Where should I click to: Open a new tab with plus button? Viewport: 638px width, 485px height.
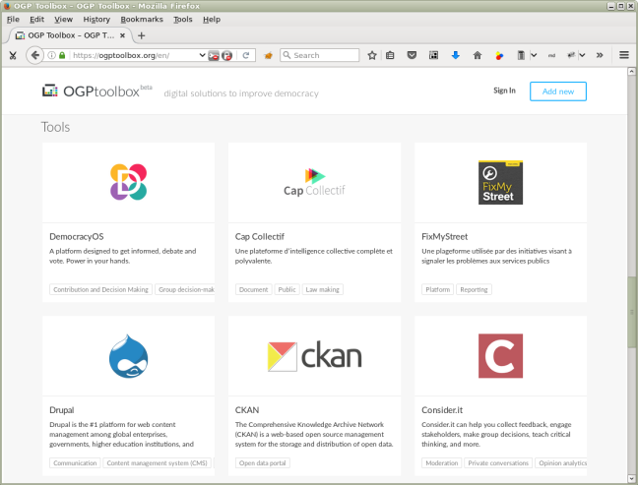coord(141,35)
